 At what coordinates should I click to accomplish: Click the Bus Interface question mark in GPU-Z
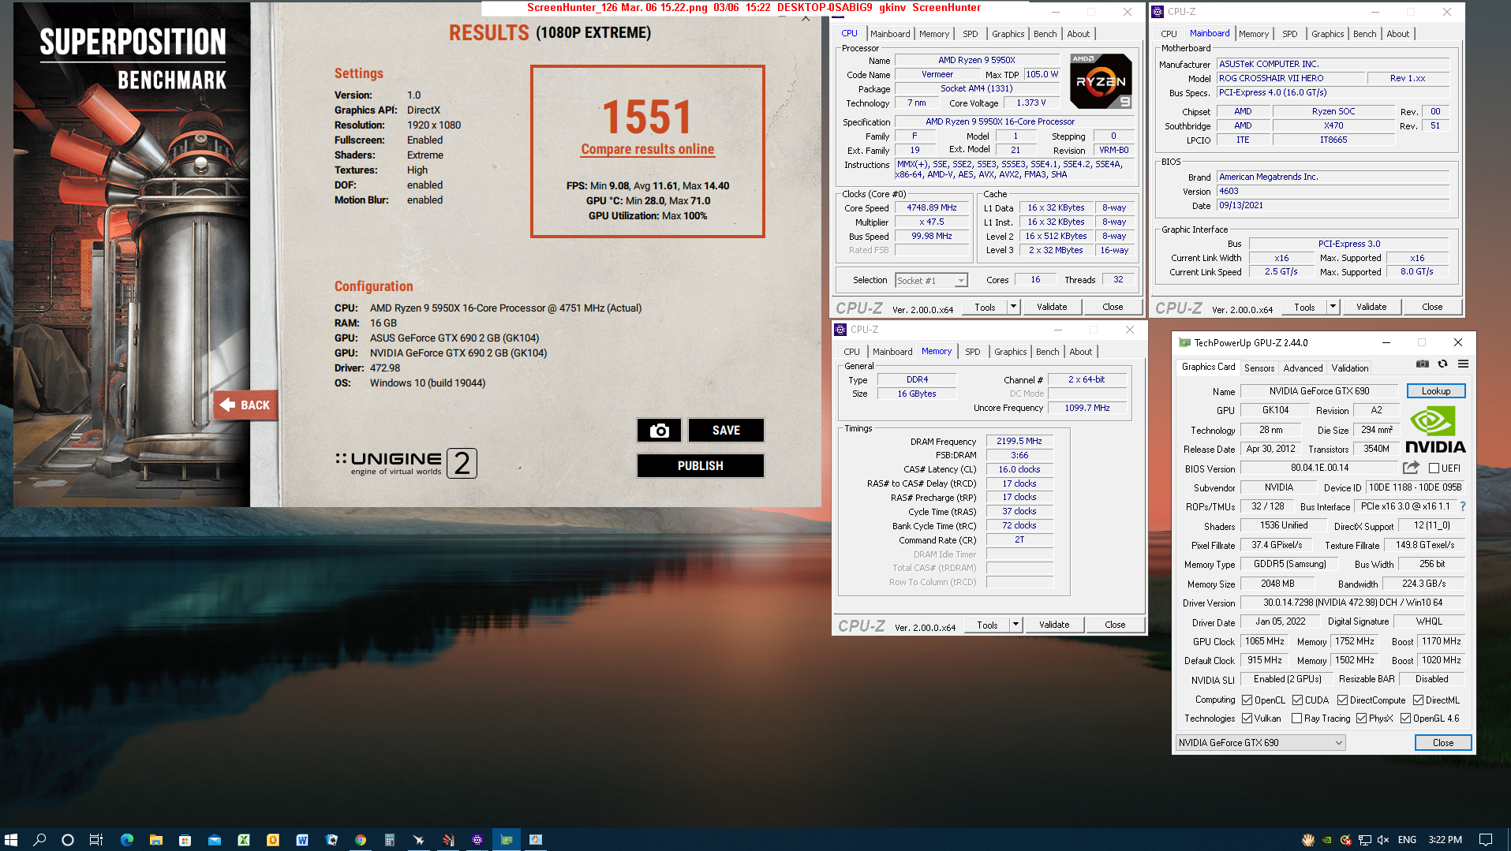[x=1462, y=506]
